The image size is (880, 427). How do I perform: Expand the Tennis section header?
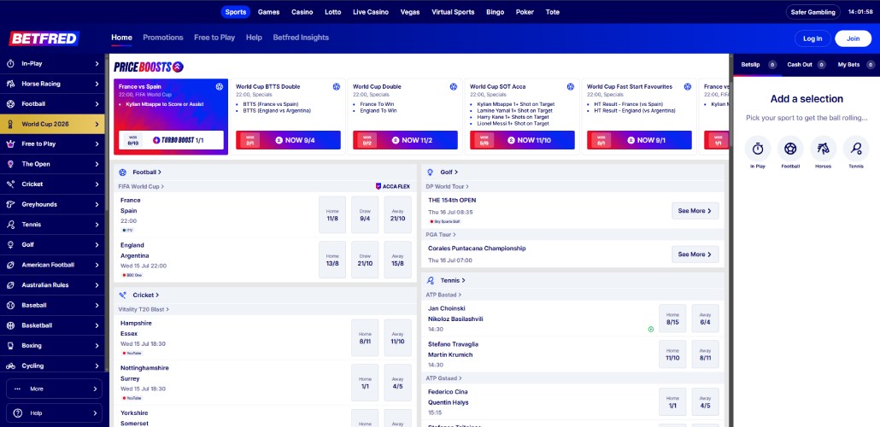453,280
